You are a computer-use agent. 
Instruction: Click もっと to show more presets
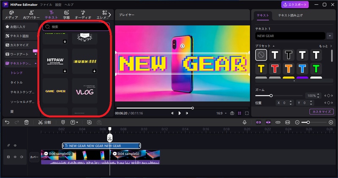[325, 46]
